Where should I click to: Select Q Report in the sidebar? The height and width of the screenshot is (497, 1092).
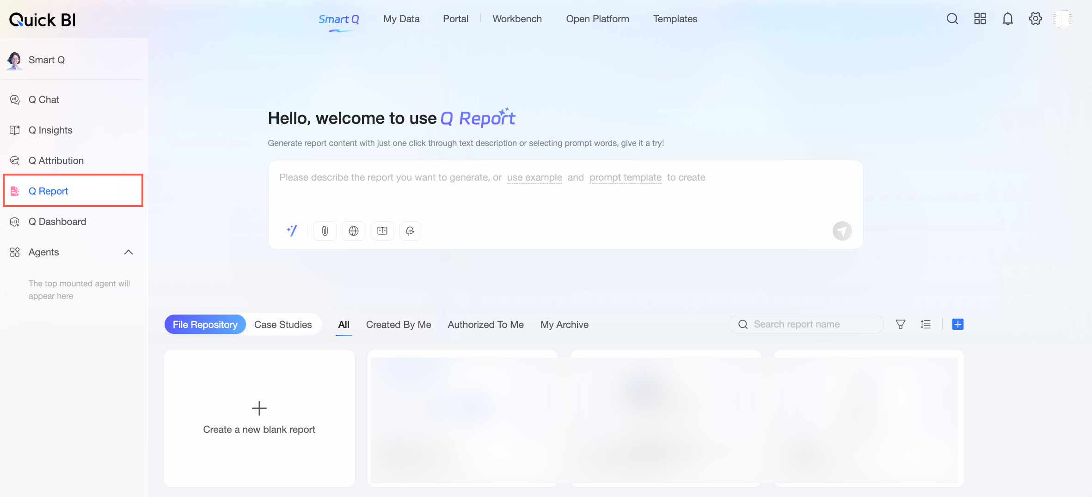point(73,190)
